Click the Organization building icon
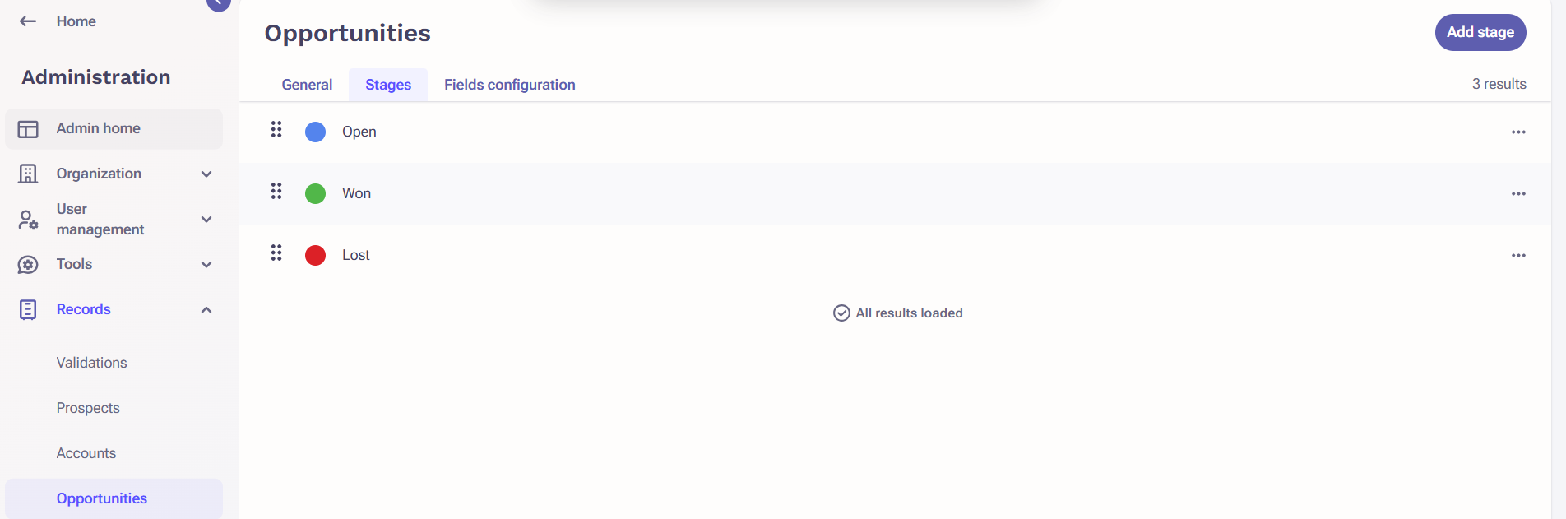The width and height of the screenshot is (1566, 519). click(x=28, y=174)
